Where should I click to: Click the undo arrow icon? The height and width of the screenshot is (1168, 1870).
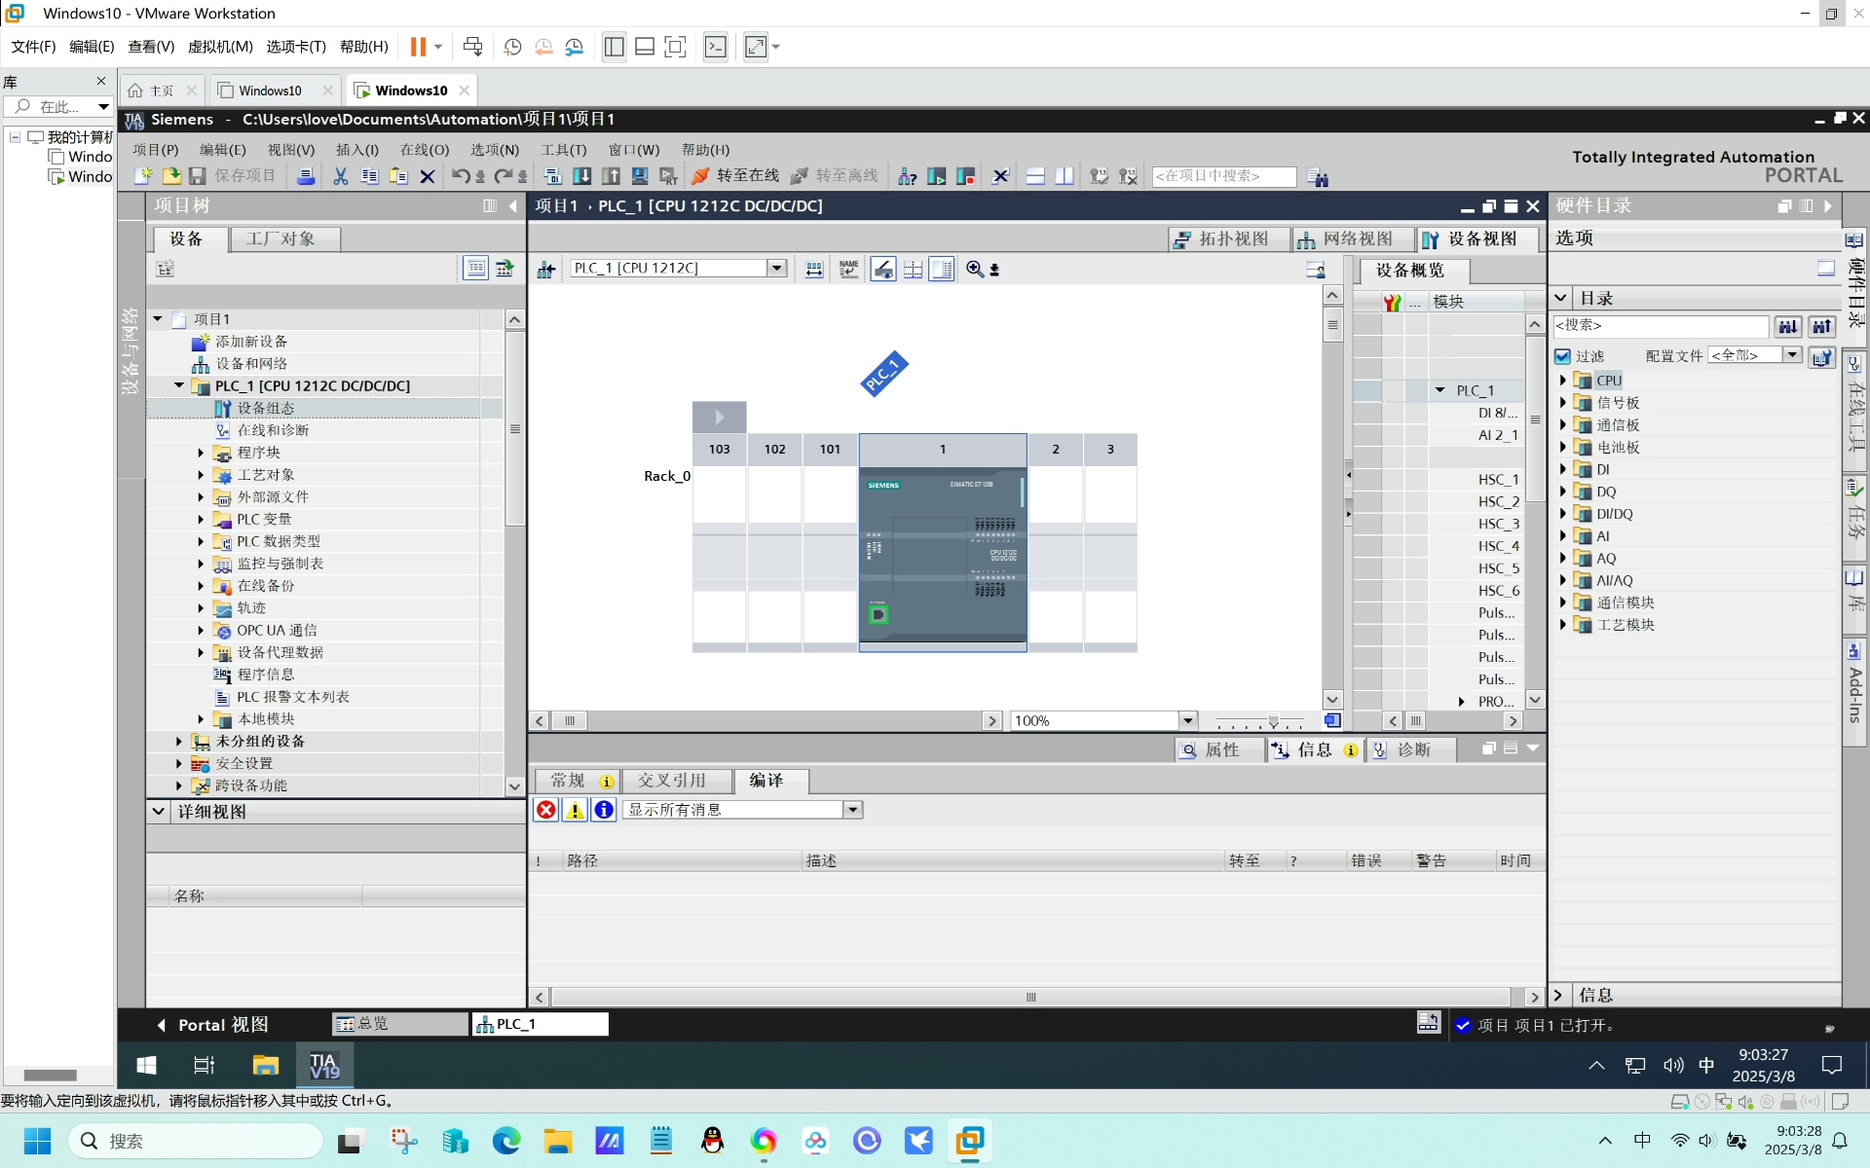[460, 176]
